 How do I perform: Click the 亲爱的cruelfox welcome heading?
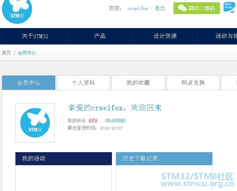[x=115, y=108]
